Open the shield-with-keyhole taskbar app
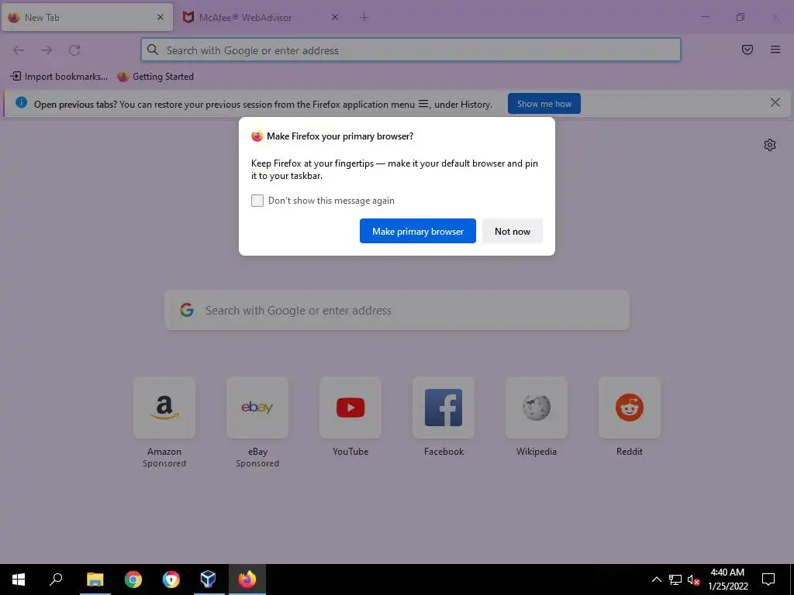 [x=171, y=580]
